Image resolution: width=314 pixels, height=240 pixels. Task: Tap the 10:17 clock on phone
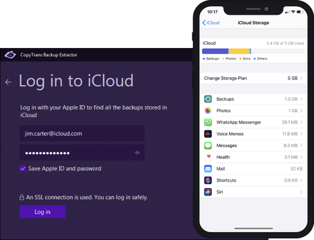[212, 12]
